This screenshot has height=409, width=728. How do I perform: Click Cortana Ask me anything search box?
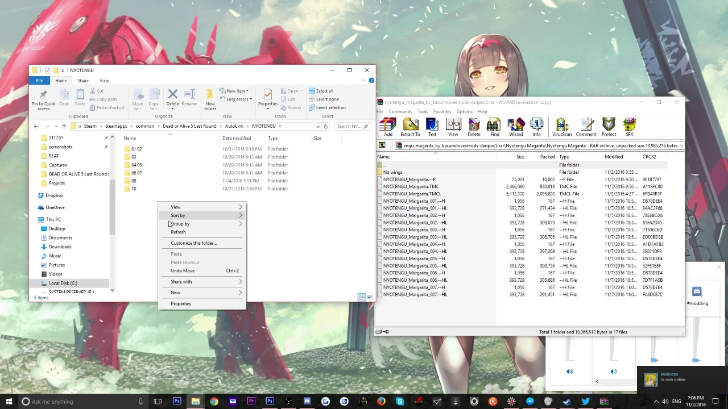pos(83,401)
